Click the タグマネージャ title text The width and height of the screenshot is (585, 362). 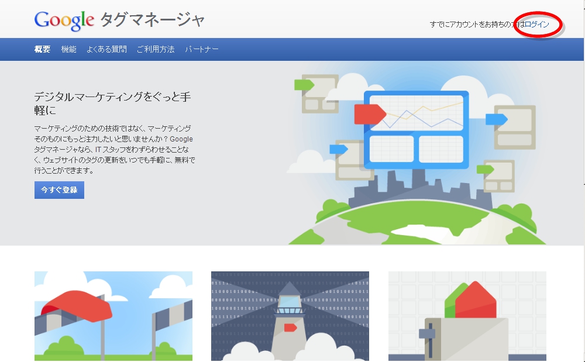[153, 20]
